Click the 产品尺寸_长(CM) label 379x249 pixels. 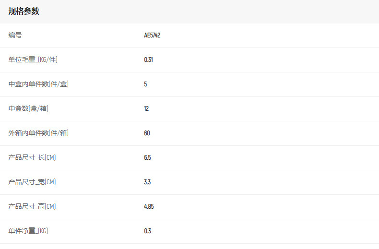pos(32,157)
